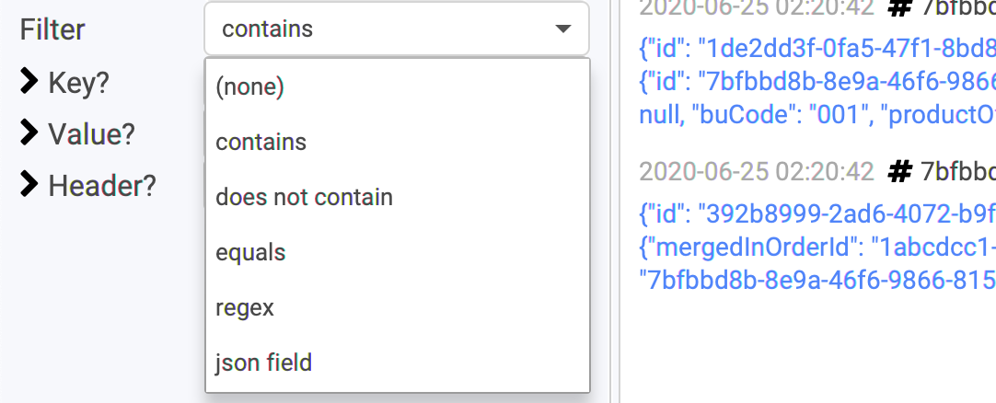This screenshot has height=403, width=996.
Task: Click the Key? label
Action: point(79,83)
